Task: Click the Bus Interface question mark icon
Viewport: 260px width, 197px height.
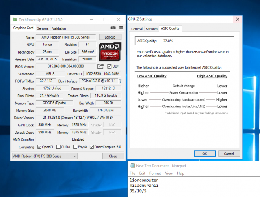Action: pyautogui.click(x=120, y=81)
